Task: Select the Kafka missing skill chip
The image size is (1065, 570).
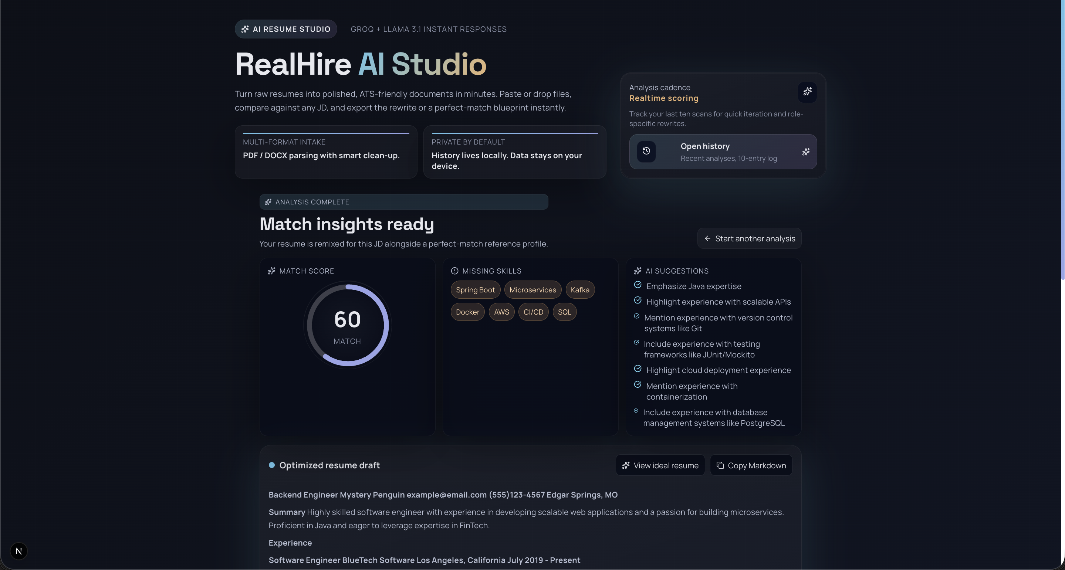Action: 579,290
